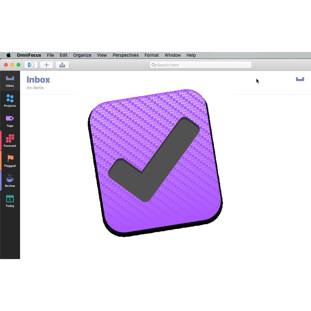Open the Organize menu
The height and width of the screenshot is (311, 311).
click(x=82, y=55)
